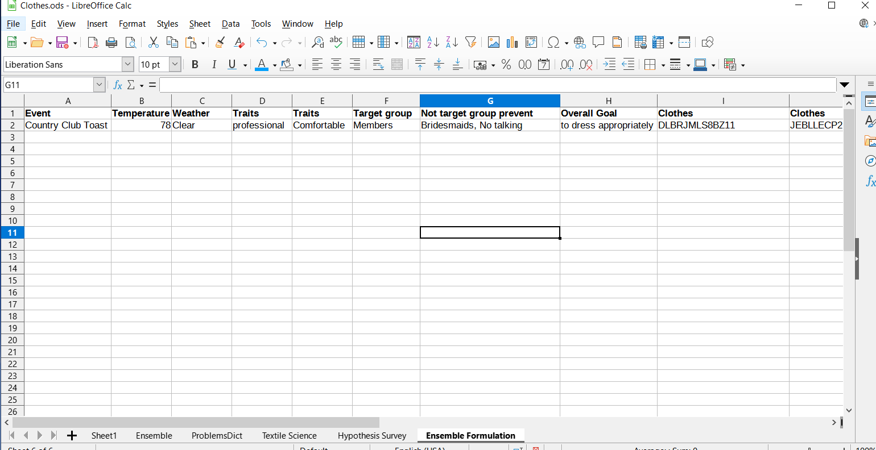
Task: Select row 2 header
Action: click(x=12, y=125)
